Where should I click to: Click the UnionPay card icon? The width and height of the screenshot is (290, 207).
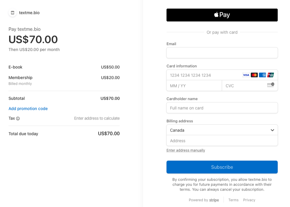pyautogui.click(x=271, y=75)
